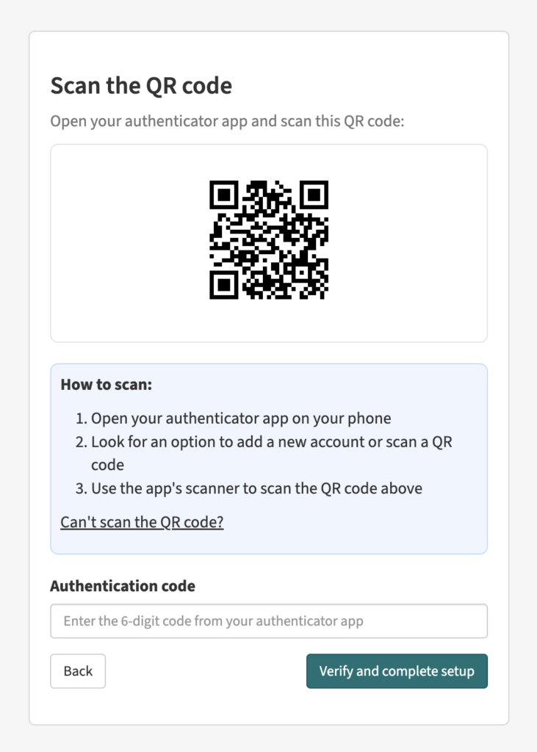Screen dimensions: 537x752
Task: Click the wrapped word "code" under step 2
Action: coord(107,465)
